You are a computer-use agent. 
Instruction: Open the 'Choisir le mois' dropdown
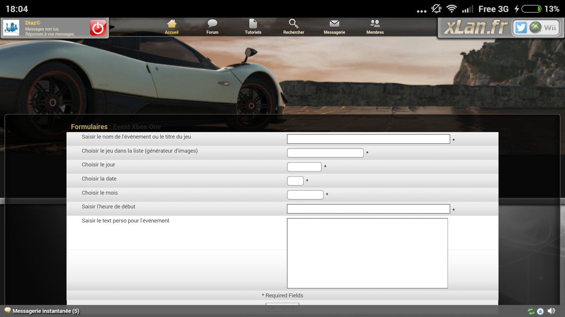coord(305,194)
